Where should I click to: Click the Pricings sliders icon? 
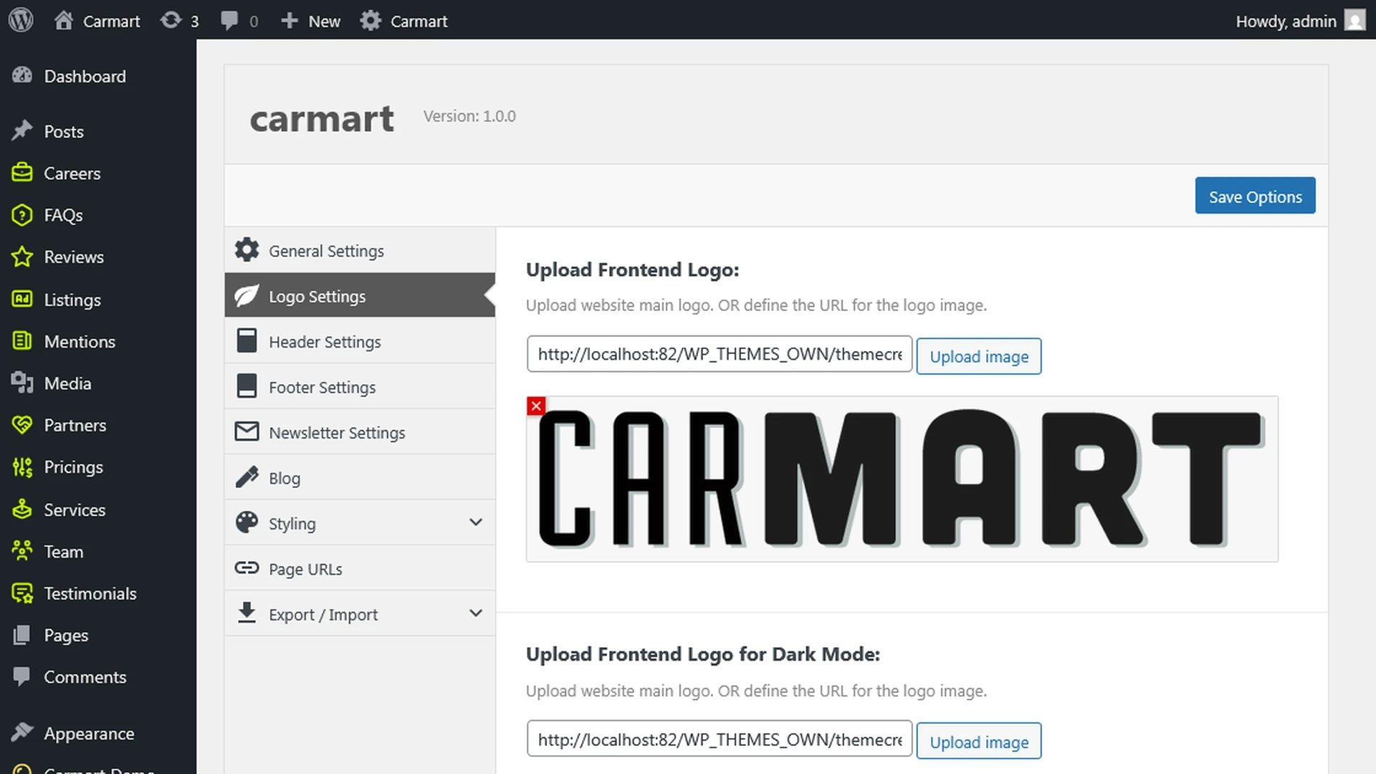click(22, 467)
